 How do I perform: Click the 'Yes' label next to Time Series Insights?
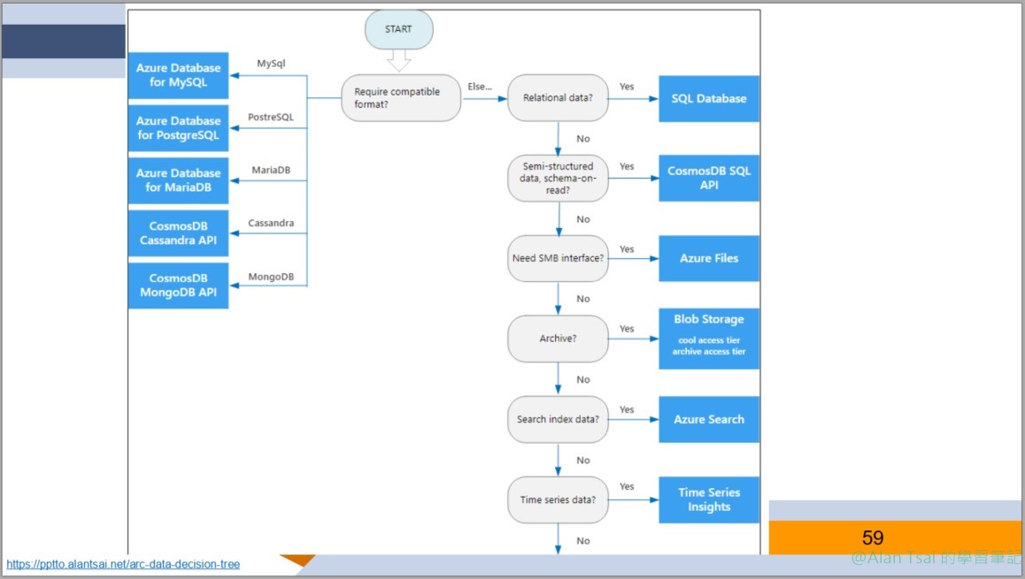pyautogui.click(x=627, y=486)
